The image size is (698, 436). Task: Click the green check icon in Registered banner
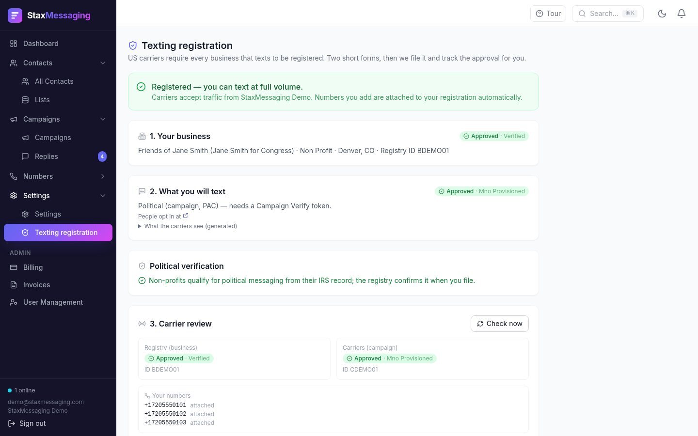tap(141, 87)
